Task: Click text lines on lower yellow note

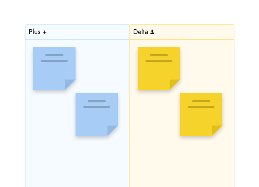Action: pos(201,104)
